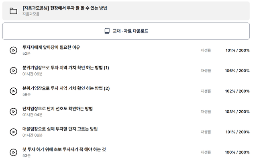Play the lecture 투자자에게 앞마당이 필요한 이유
This screenshot has height=167, width=257.
point(13,50)
